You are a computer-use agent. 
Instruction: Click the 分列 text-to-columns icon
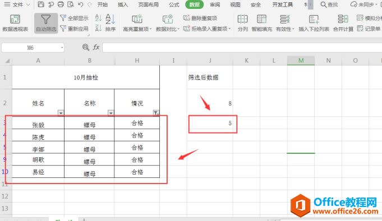(x=243, y=23)
